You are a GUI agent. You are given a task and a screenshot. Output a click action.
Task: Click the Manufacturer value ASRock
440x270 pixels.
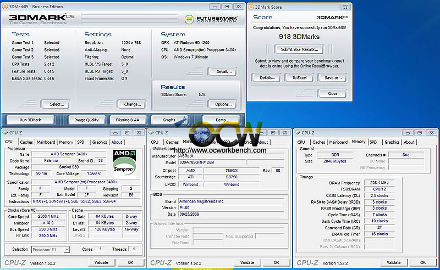231,156
